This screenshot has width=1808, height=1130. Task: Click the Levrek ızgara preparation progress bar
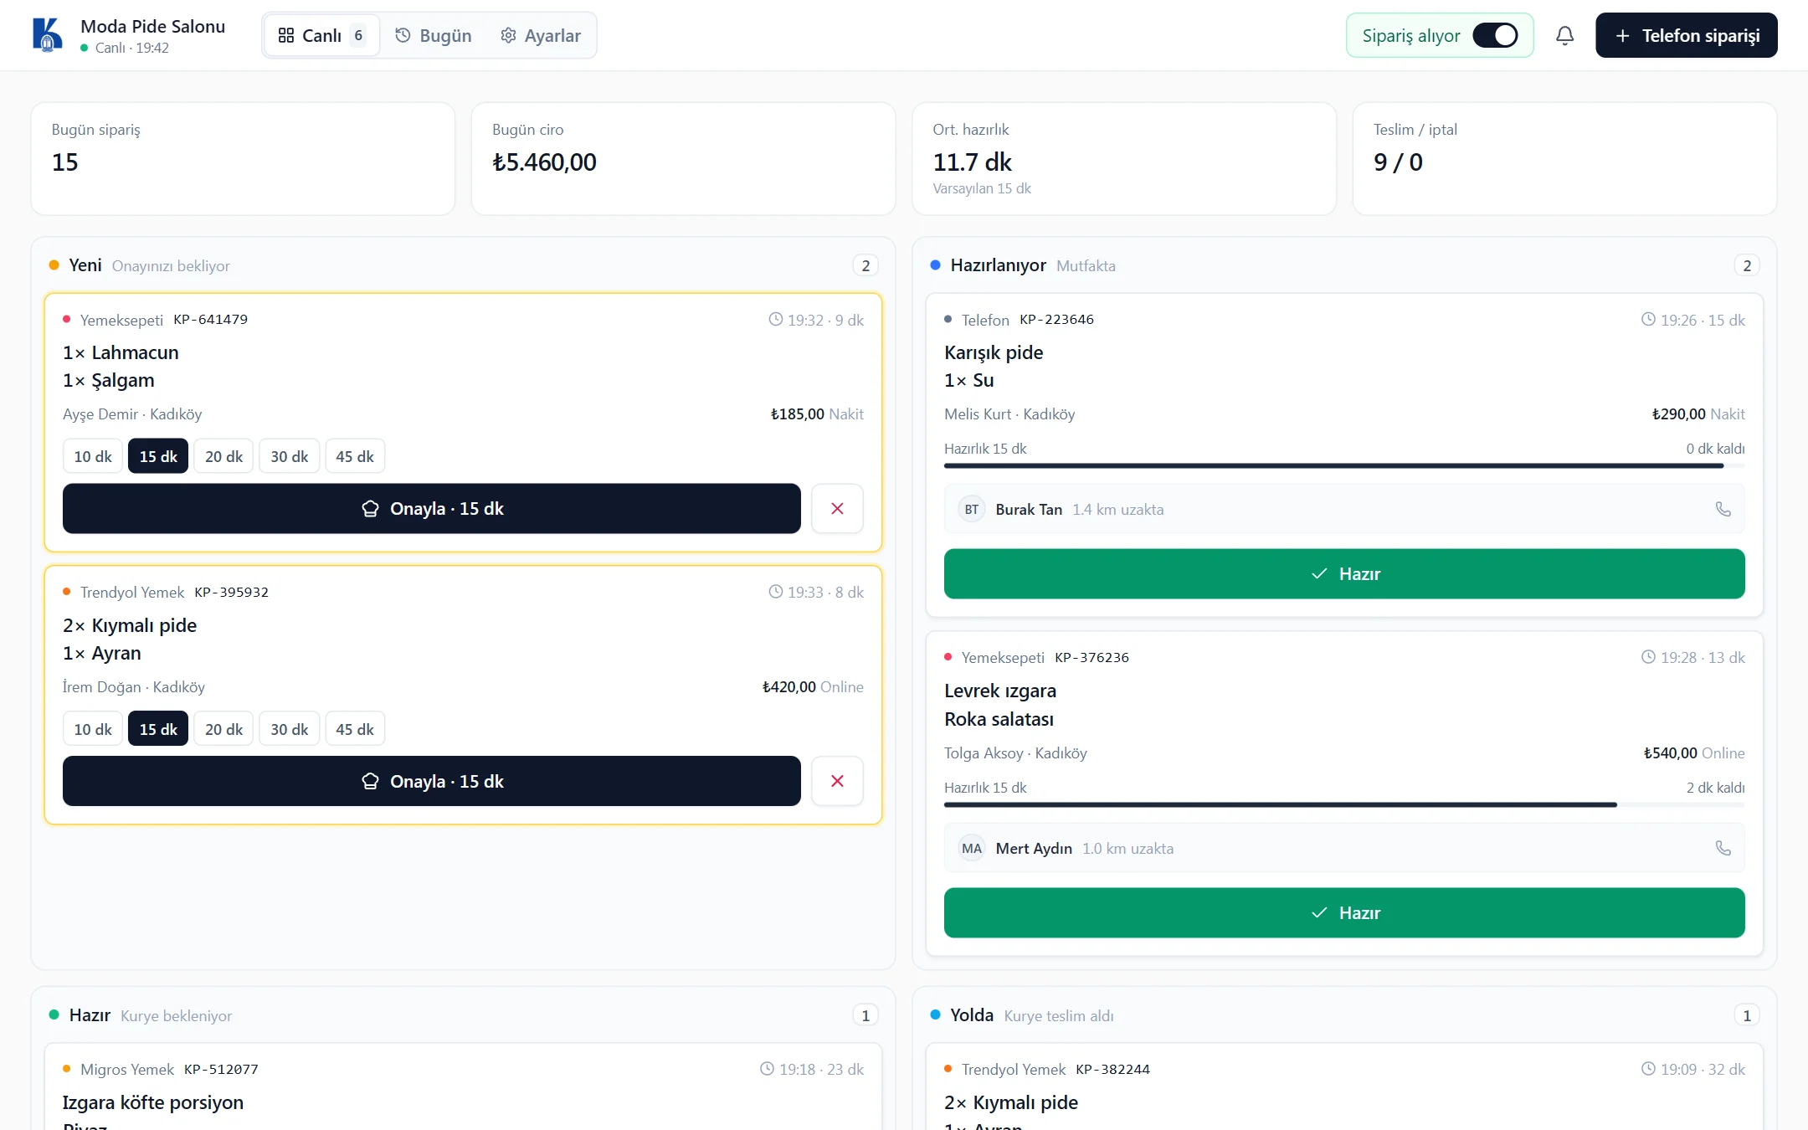click(x=1344, y=804)
